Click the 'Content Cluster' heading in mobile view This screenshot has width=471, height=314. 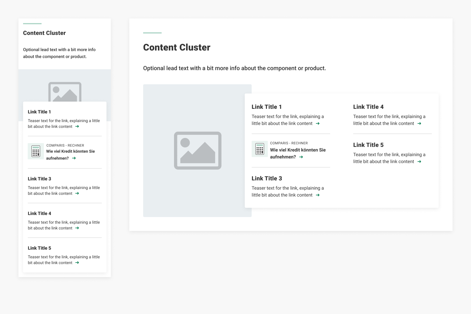point(44,33)
